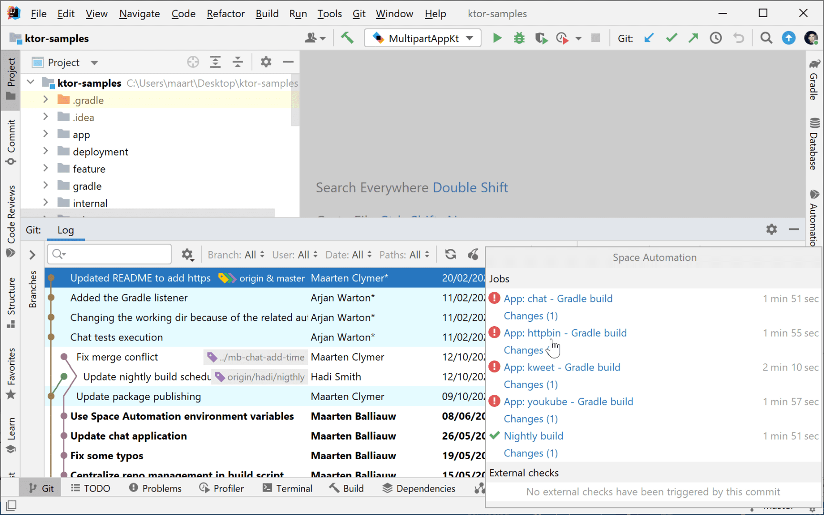The width and height of the screenshot is (824, 515).
Task: Click the Rollback undo icon
Action: coord(738,38)
